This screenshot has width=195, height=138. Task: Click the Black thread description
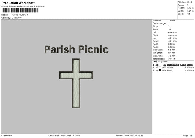pyautogui.click(x=170, y=71)
